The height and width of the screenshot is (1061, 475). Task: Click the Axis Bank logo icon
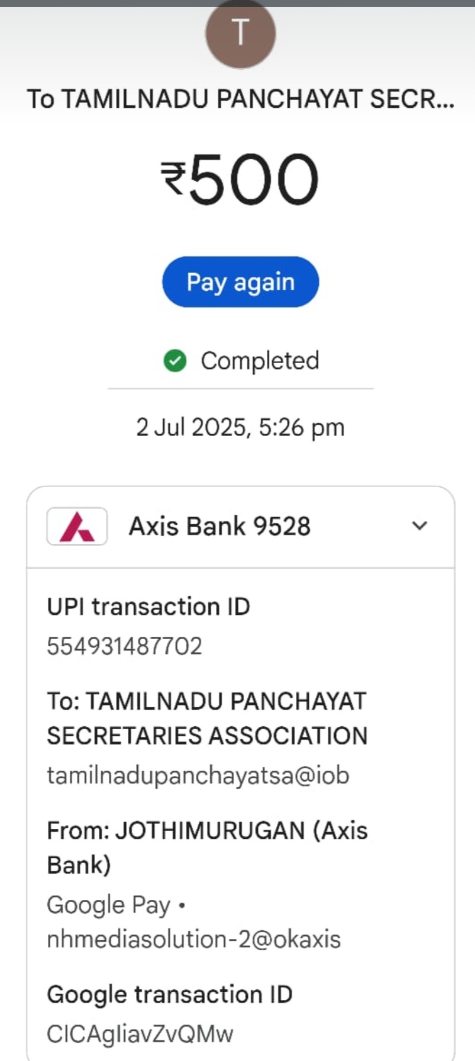click(77, 526)
